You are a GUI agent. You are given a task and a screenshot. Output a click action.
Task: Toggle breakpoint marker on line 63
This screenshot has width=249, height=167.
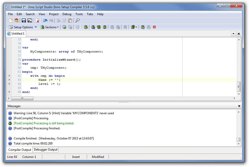(x=9, y=80)
